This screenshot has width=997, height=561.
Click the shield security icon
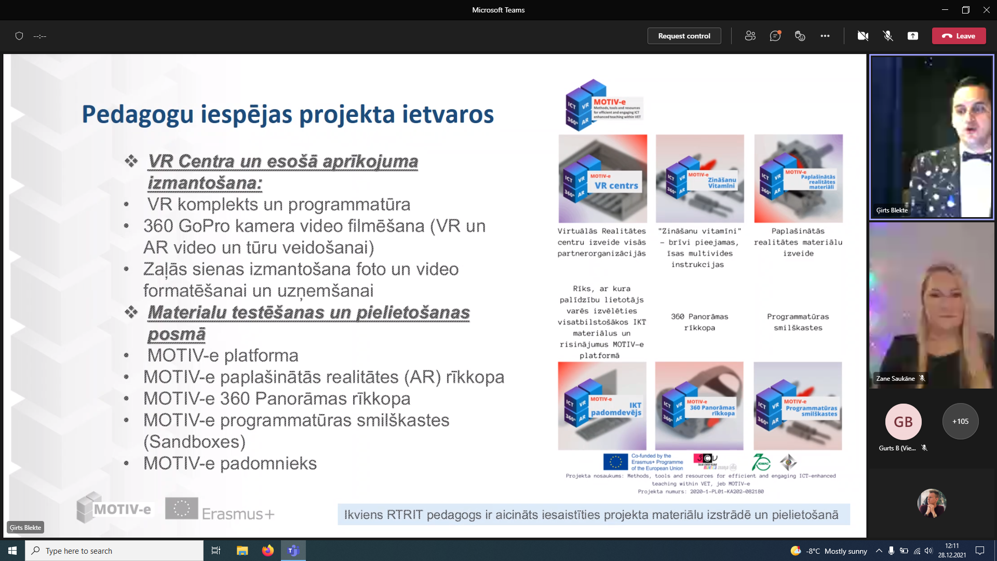19,36
